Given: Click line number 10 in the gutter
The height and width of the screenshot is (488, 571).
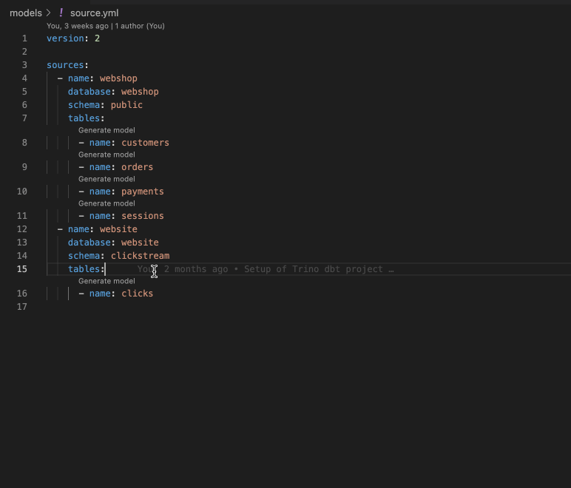Looking at the screenshot, I should point(22,192).
